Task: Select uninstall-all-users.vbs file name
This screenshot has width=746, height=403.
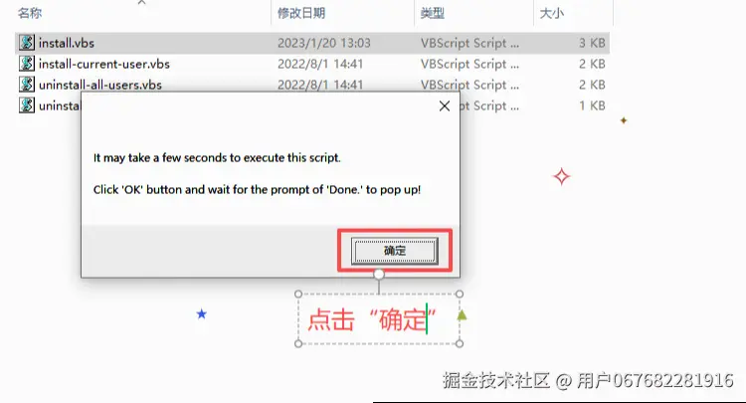Action: point(100,85)
